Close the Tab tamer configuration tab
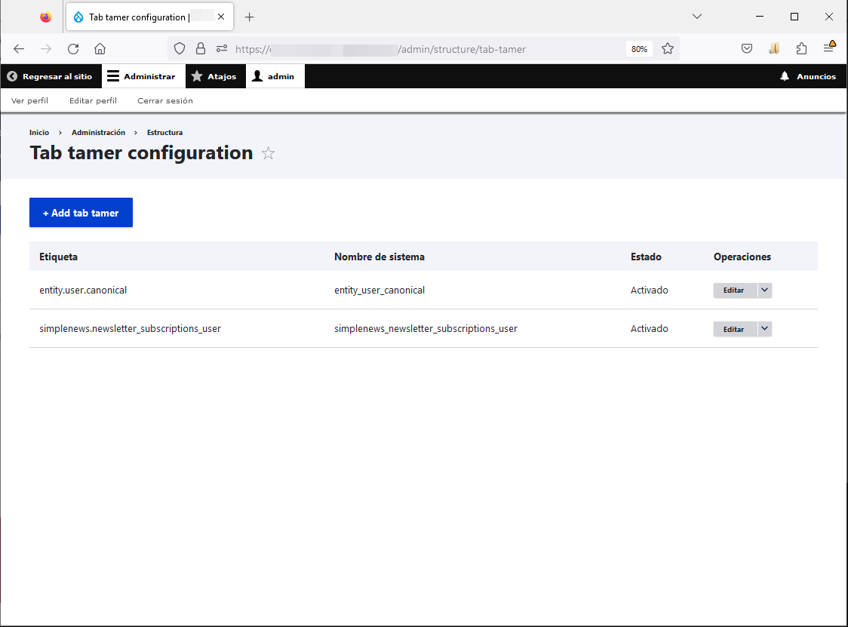The image size is (848, 627). point(221,17)
